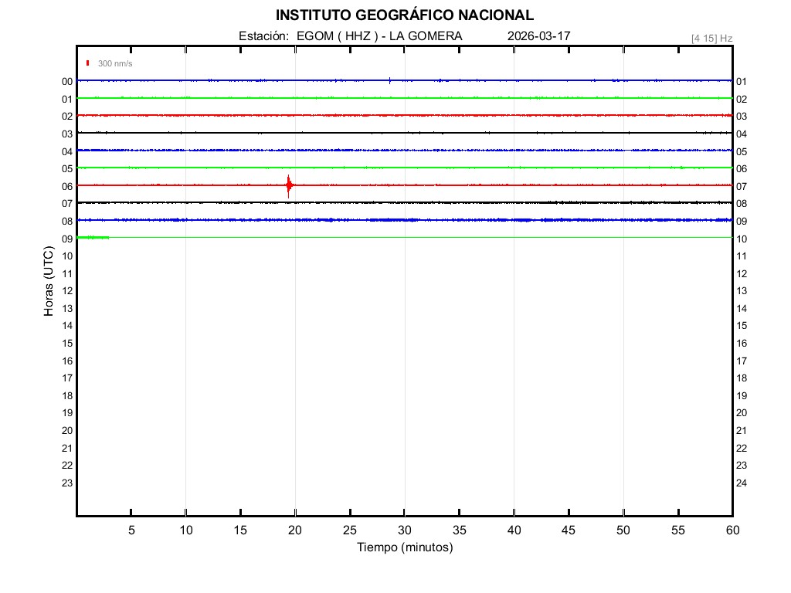
Task: Click the date "2026-03-17" in the header
Action: (539, 36)
